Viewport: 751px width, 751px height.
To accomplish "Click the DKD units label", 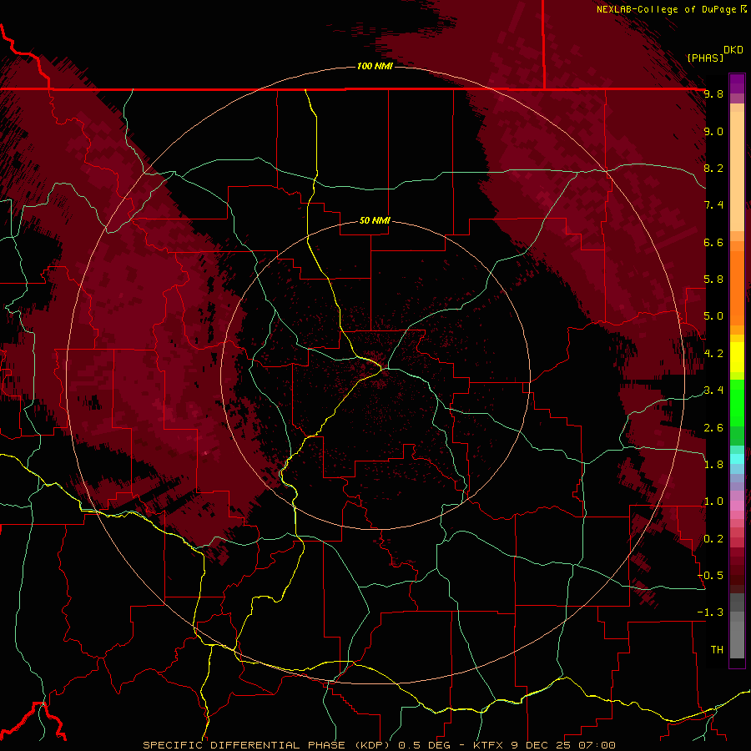I will 733,50.
